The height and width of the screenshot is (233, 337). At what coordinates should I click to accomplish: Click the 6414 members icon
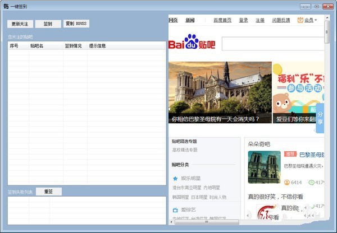point(287,183)
